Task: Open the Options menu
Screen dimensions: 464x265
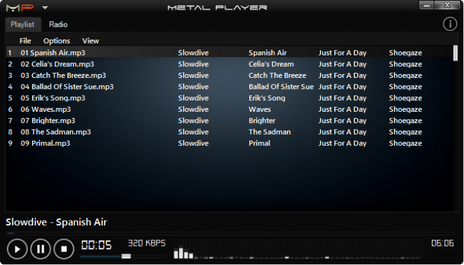Action: pyautogui.click(x=56, y=41)
